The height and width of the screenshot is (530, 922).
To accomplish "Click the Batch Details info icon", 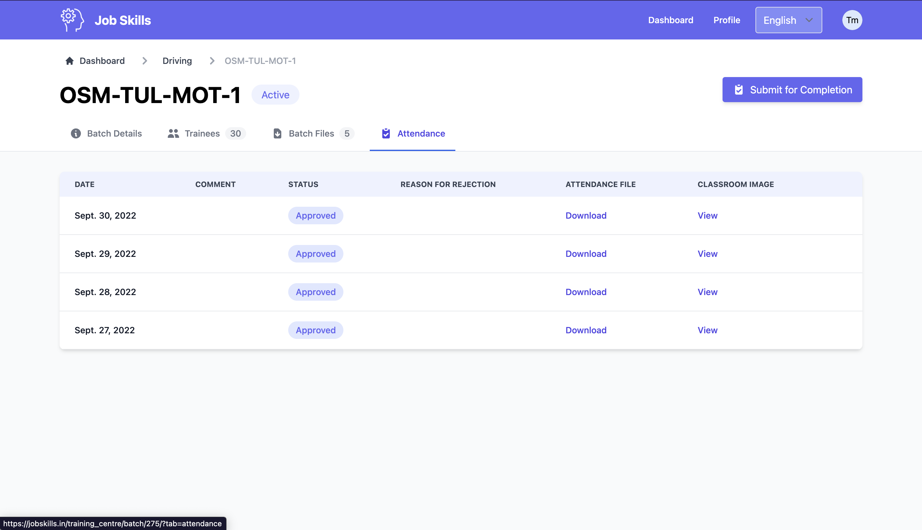I will [x=76, y=133].
